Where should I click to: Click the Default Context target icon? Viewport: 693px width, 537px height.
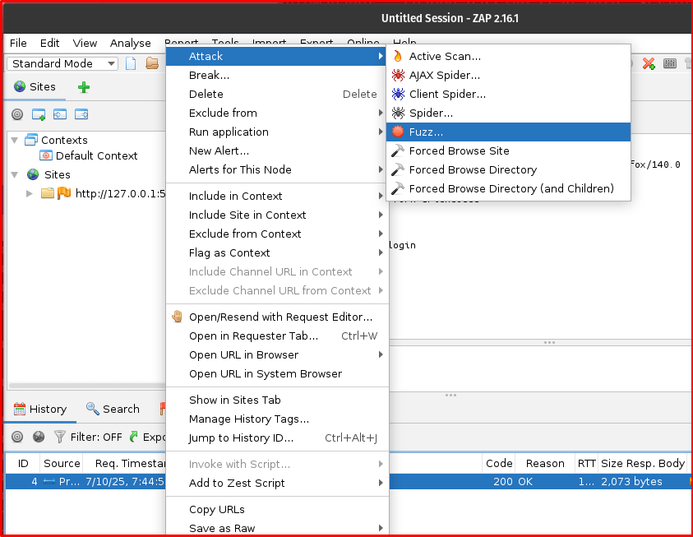click(45, 155)
